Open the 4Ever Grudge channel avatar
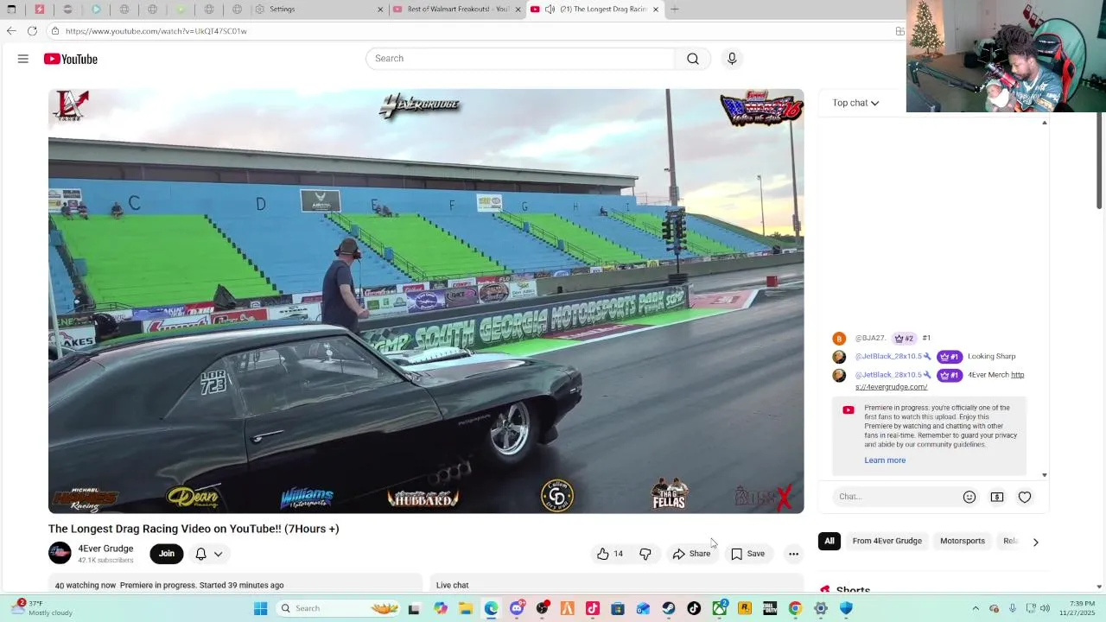This screenshot has width=1106, height=622. click(x=60, y=553)
